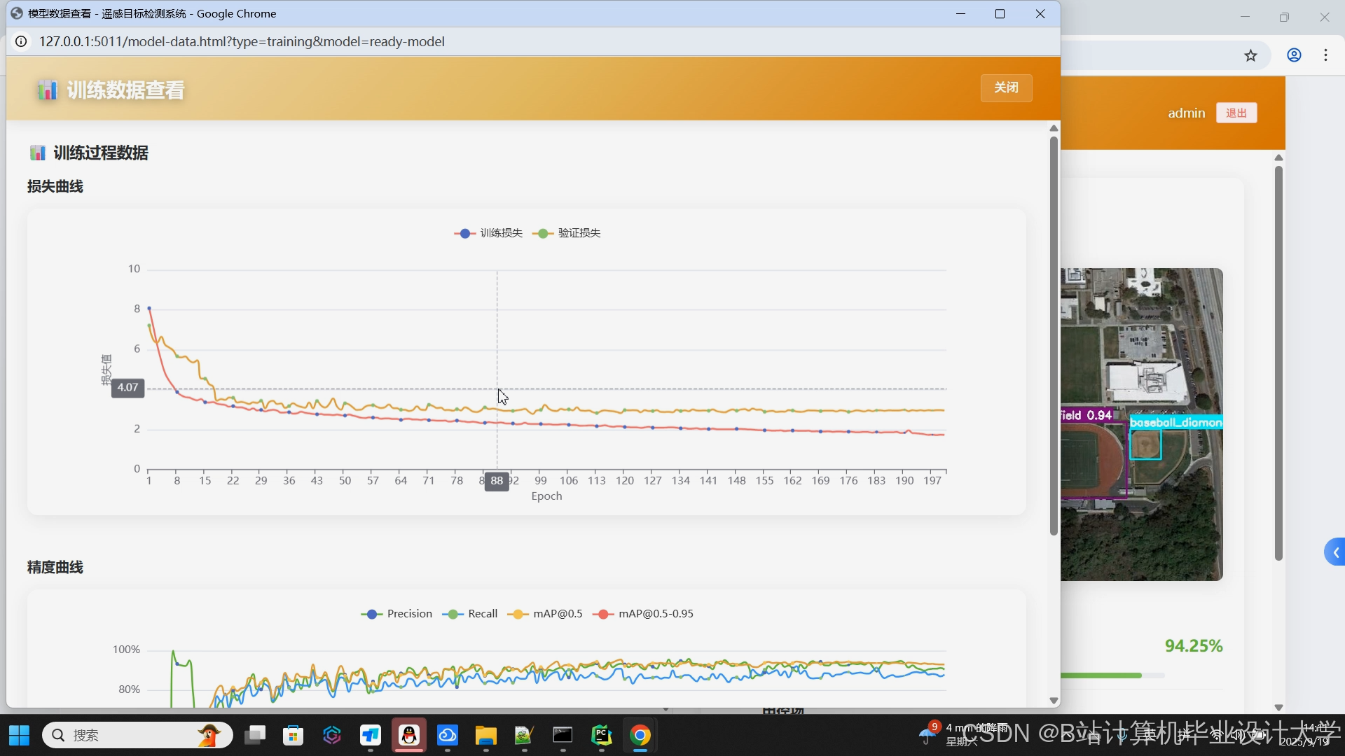Click the scroll down arrow of popup

point(1054,701)
